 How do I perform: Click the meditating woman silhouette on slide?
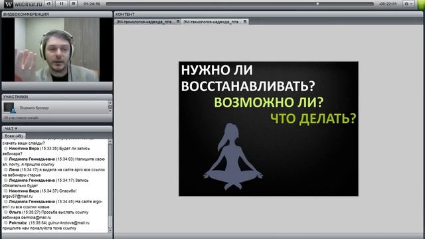233,157
